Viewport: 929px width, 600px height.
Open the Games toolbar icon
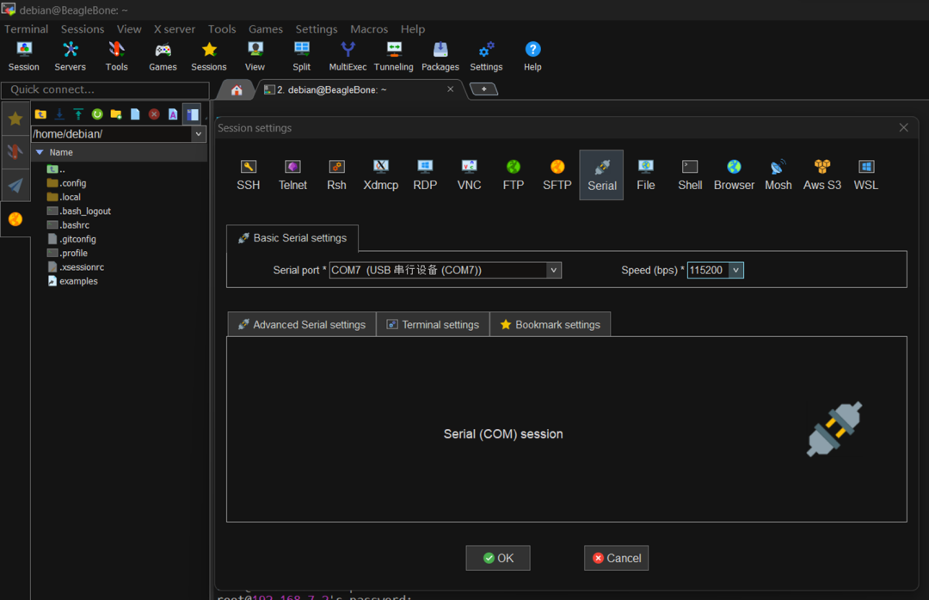point(163,57)
